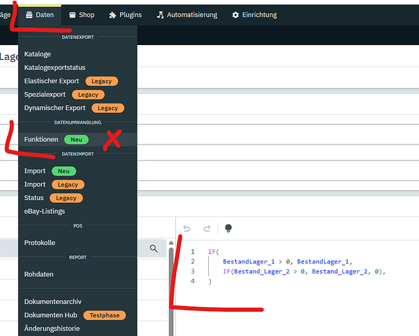Click the undo arrow in editor toolbar
Image resolution: width=419 pixels, height=336 pixels.
tap(187, 228)
